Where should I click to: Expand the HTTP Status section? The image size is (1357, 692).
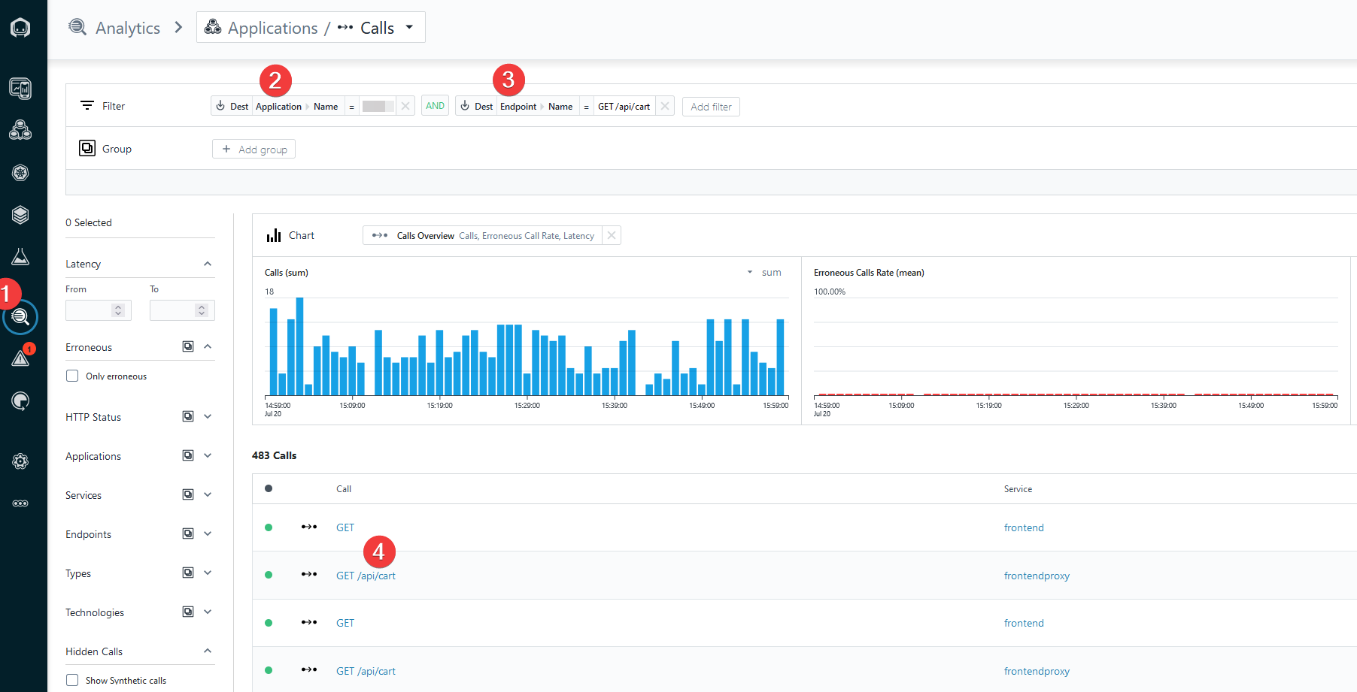208,416
